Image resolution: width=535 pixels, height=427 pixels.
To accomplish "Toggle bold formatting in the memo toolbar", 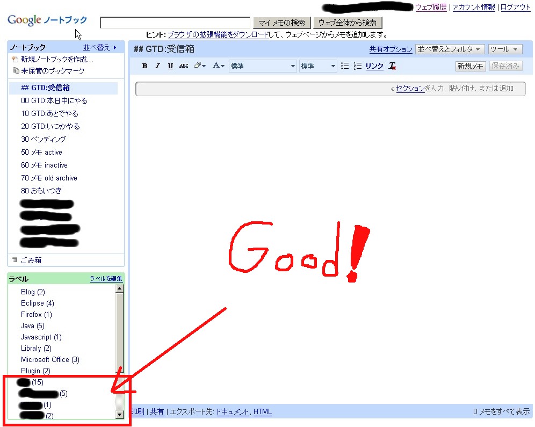I will click(x=144, y=66).
